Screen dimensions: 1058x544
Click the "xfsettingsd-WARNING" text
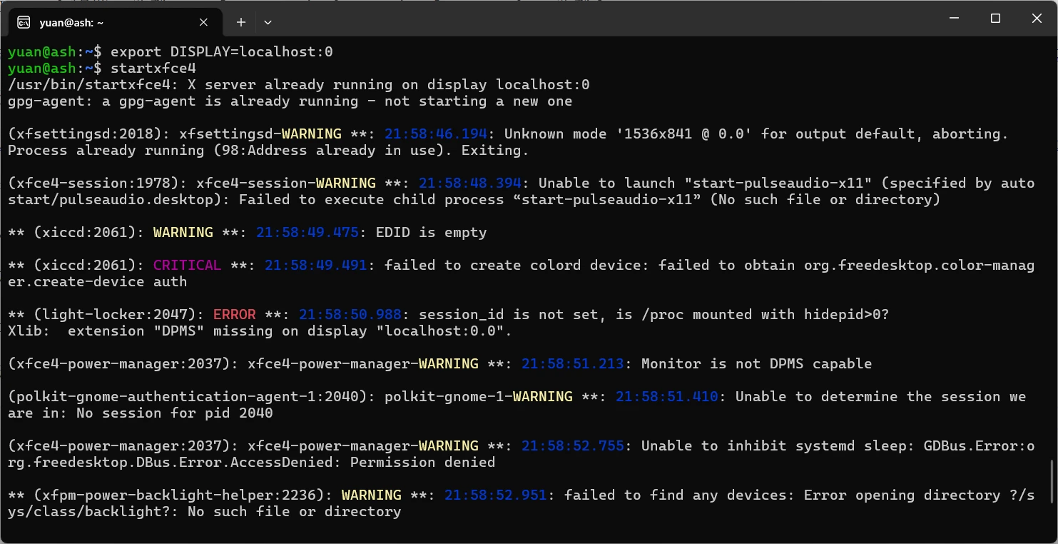(260, 134)
